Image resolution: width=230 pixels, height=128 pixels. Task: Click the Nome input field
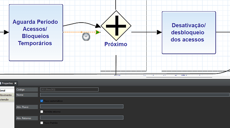coord(135,95)
